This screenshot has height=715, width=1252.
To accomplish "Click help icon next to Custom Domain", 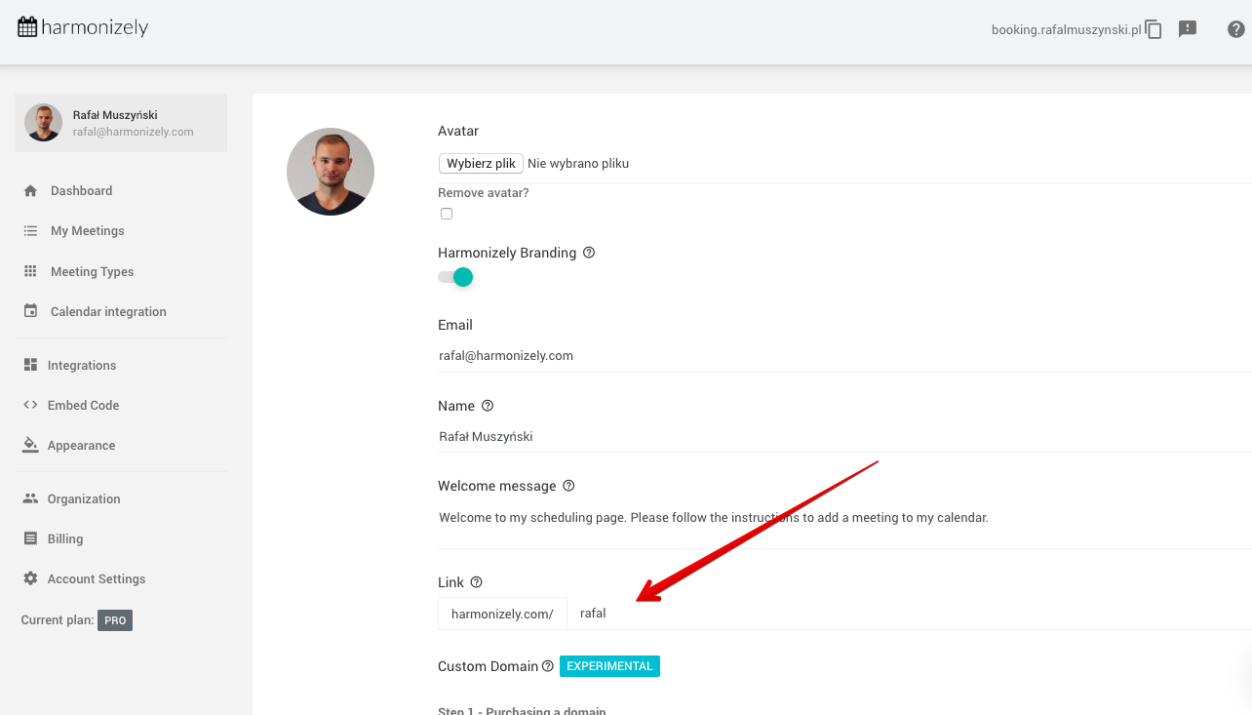I will [x=548, y=666].
